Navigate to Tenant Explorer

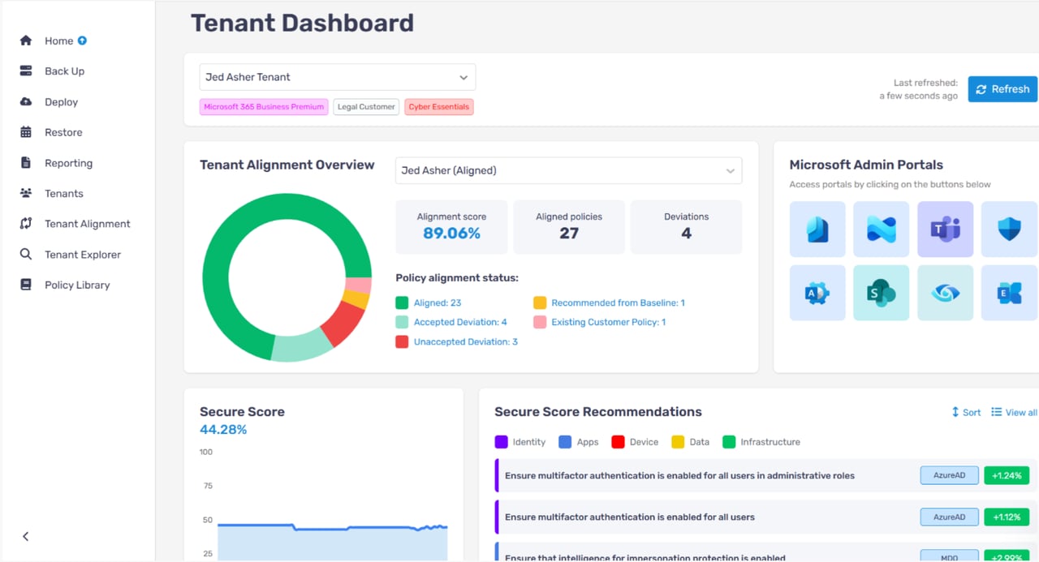[x=82, y=255]
